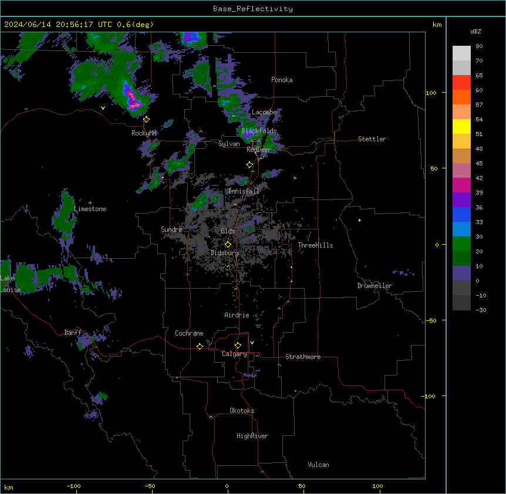Click the asterisk marker above Limestone
The height and width of the screenshot is (494, 506).
90,203
